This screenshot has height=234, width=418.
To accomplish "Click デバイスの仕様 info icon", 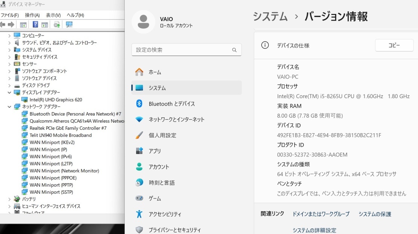I will coord(265,45).
